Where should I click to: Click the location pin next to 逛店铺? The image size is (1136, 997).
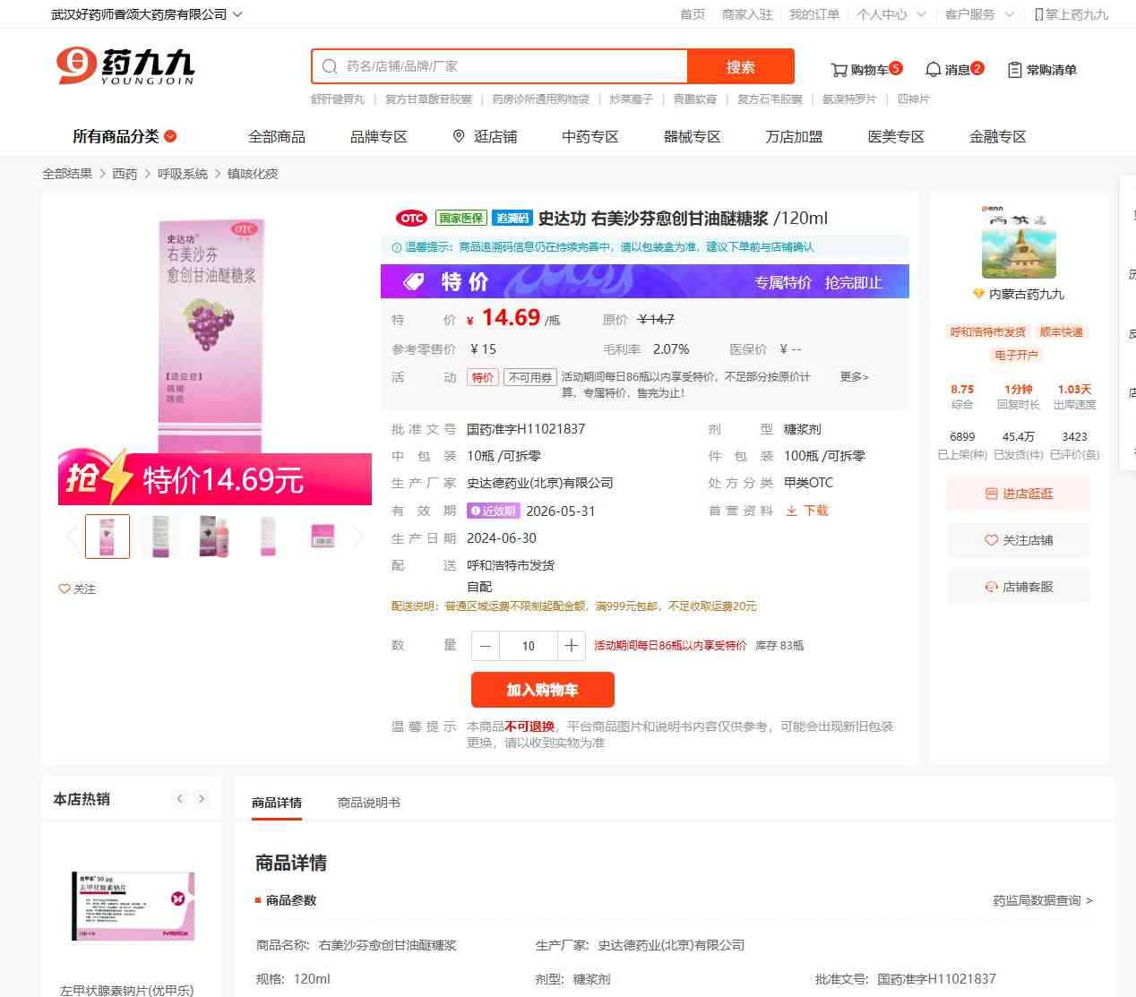459,136
